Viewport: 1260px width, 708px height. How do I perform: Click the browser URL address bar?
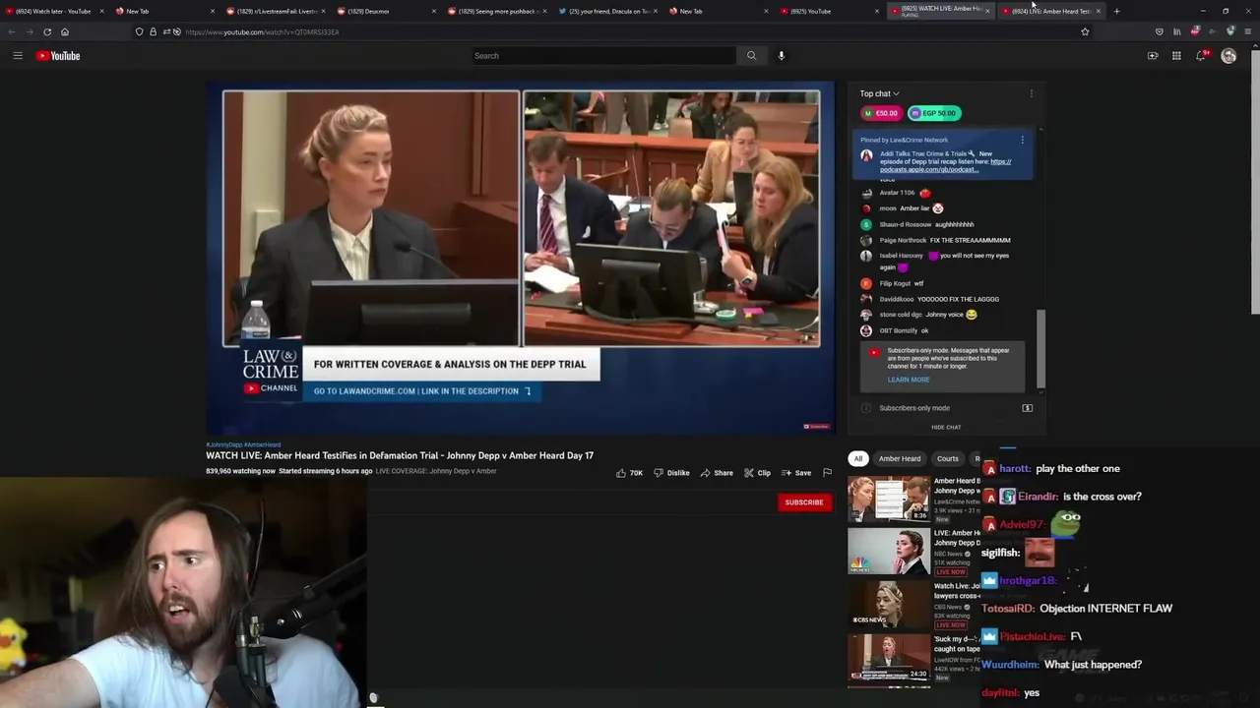[610, 31]
